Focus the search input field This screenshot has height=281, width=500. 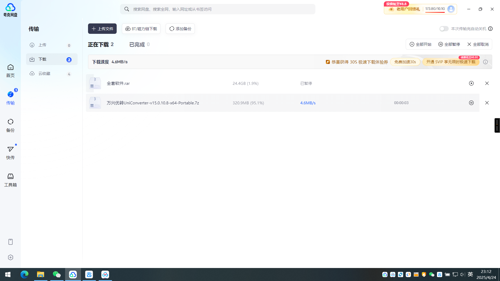click(218, 9)
